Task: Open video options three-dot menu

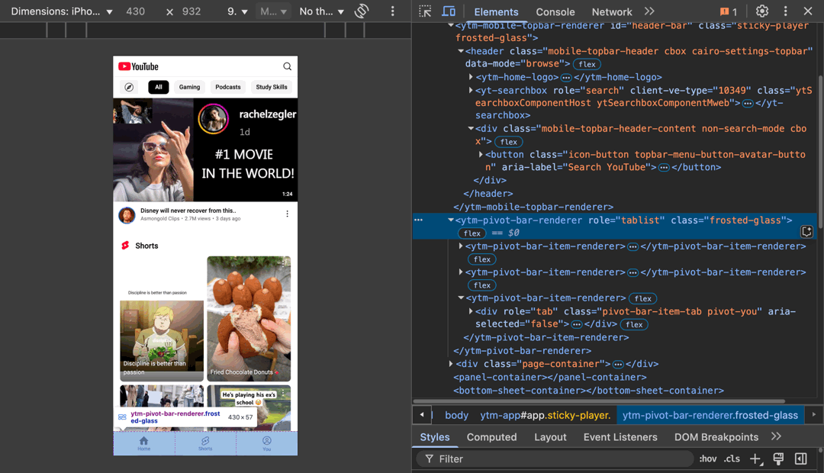Action: [287, 214]
